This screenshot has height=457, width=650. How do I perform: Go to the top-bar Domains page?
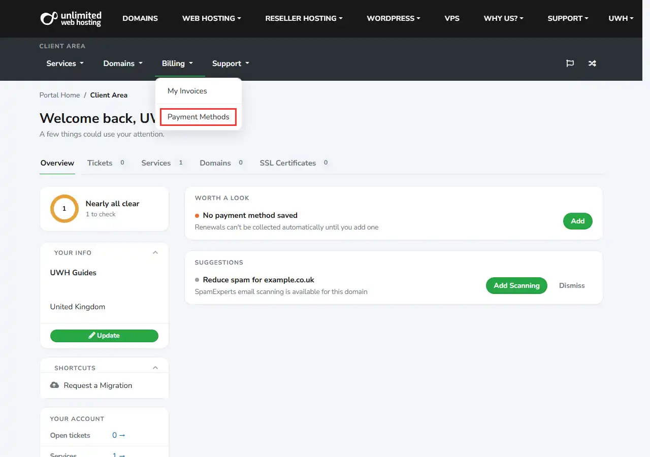point(140,18)
